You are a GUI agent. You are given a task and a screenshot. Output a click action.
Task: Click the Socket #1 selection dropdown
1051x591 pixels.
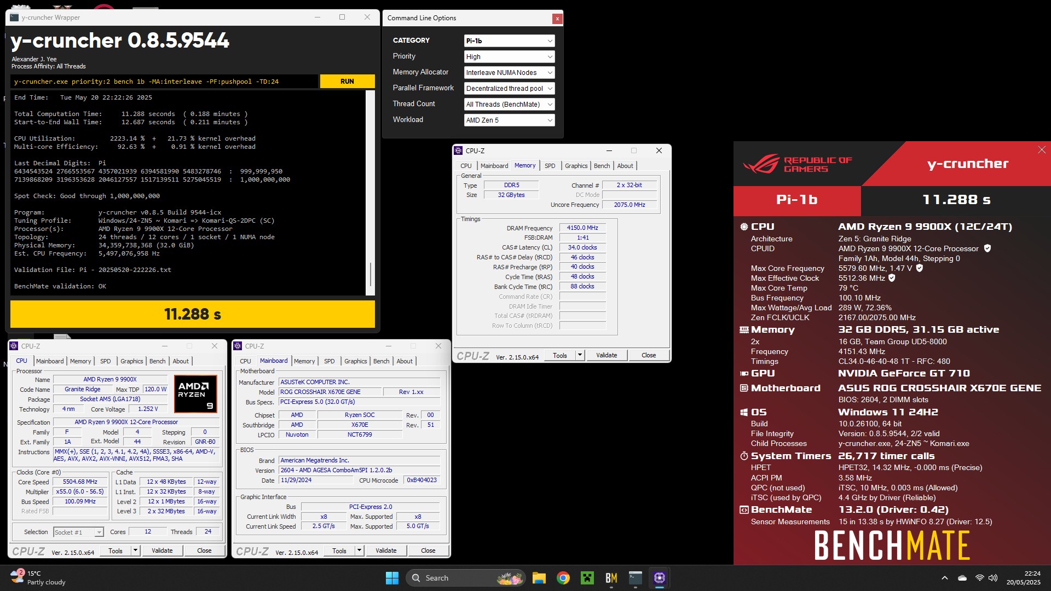[78, 532]
